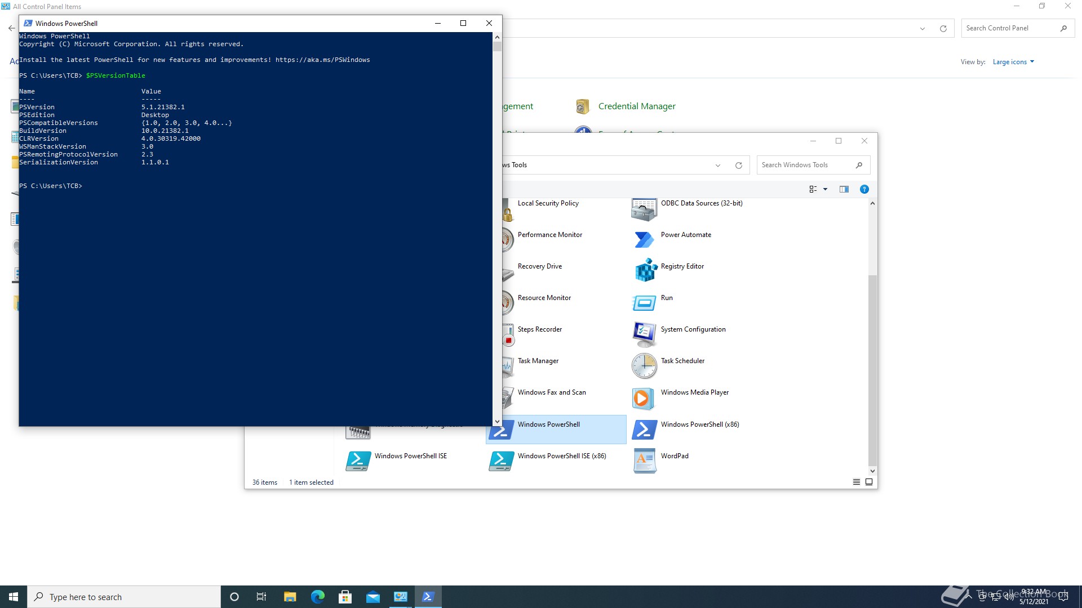Click the BuildVersion value 10.0.21382.1

click(165, 131)
